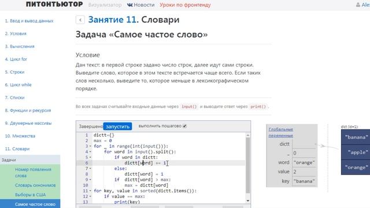370x208 pixels.
Task: Collapse the fold arrow on code line 11
Action: (90, 191)
